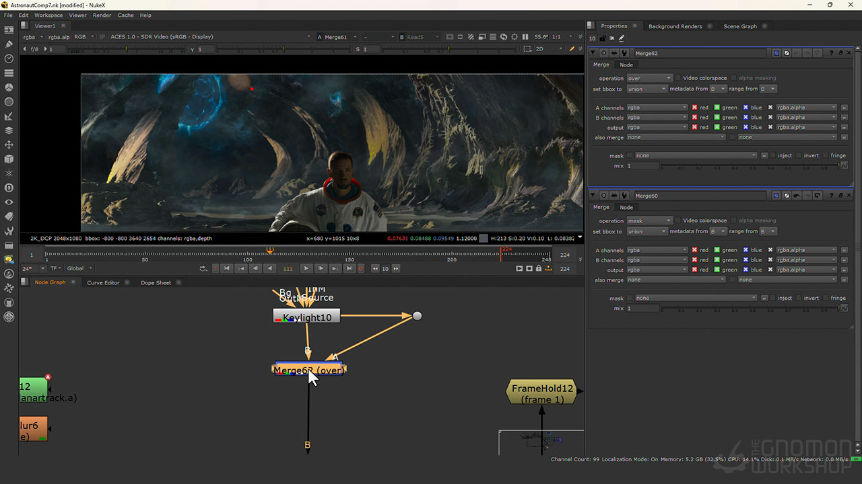Click the viewer refresh icon in the top bar
This screenshot has height=484, width=862.
tap(504, 36)
